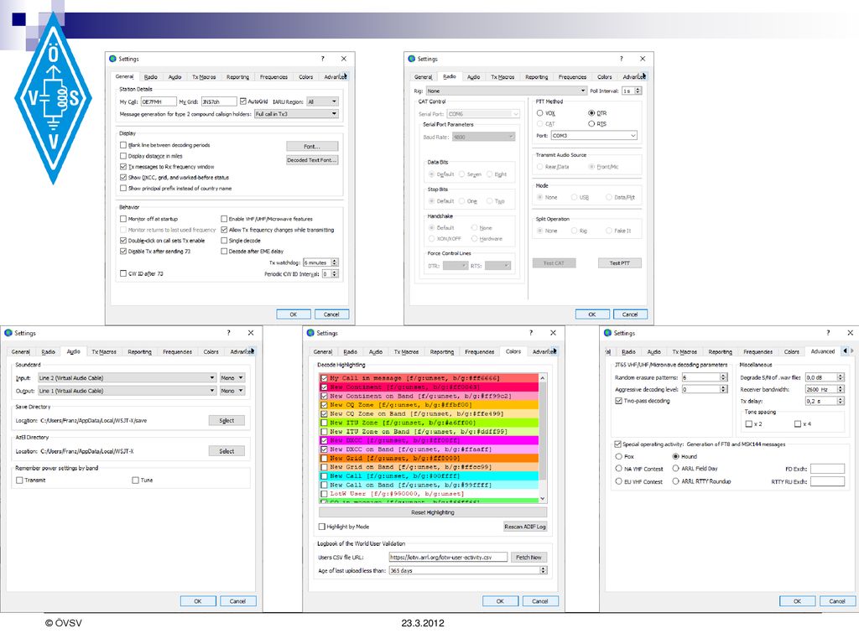Screen dimensions: 859x644
Task: Select the VOX radio button under PTT Method
Action: pyautogui.click(x=539, y=113)
